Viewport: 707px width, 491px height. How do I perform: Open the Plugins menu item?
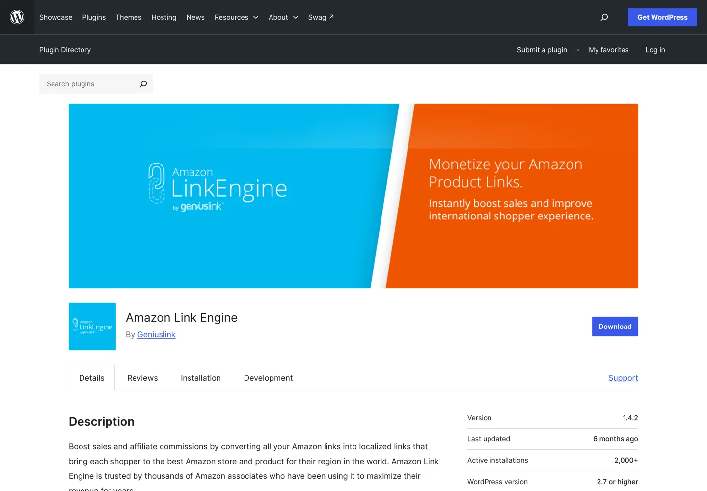click(94, 17)
